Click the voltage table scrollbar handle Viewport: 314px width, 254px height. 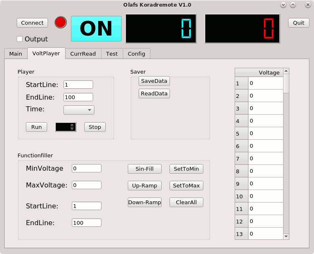point(286,83)
